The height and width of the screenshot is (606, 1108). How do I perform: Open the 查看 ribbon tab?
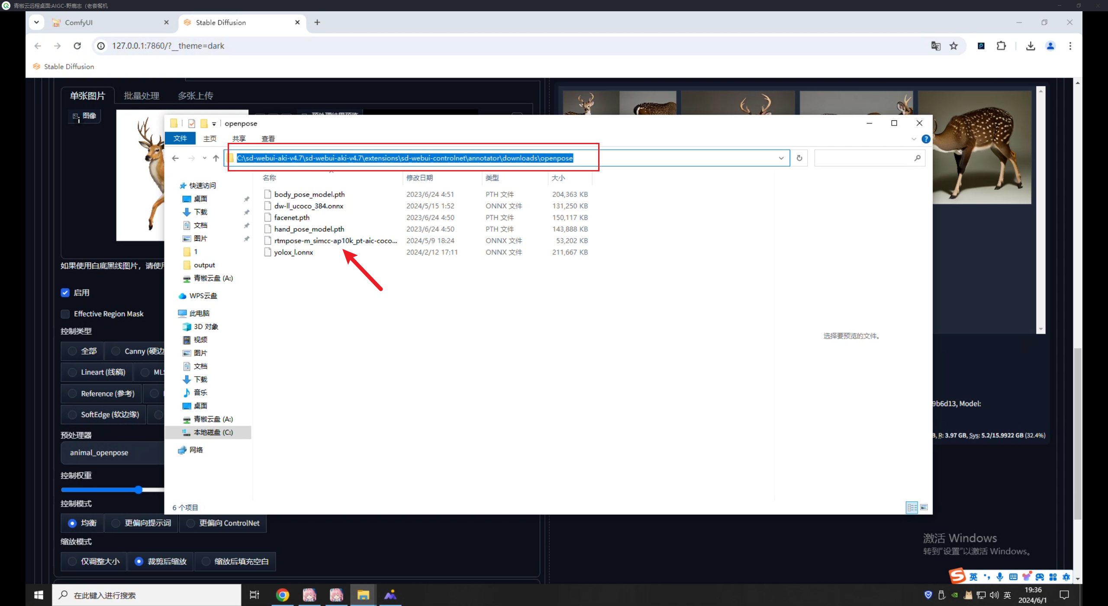268,139
